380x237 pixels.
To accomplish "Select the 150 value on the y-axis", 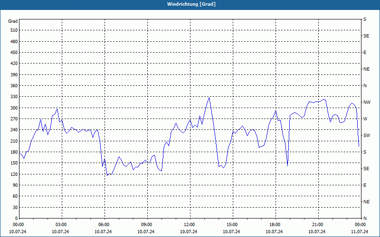I will click(14, 163).
